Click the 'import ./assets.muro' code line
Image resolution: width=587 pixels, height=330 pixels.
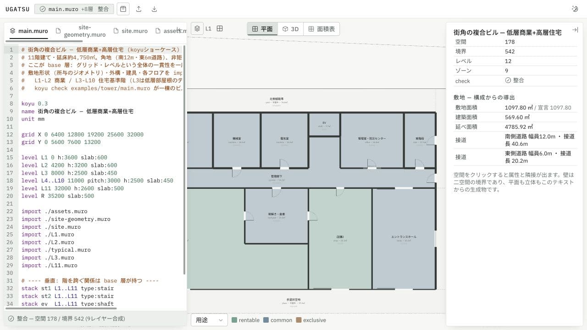tap(54, 211)
